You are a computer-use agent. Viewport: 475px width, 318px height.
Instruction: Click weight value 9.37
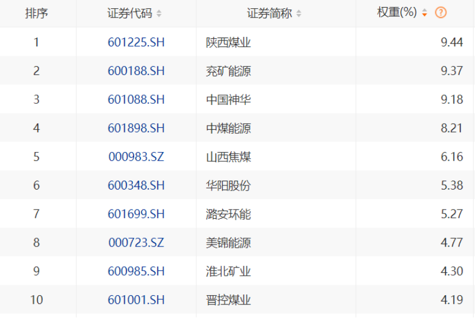451,71
